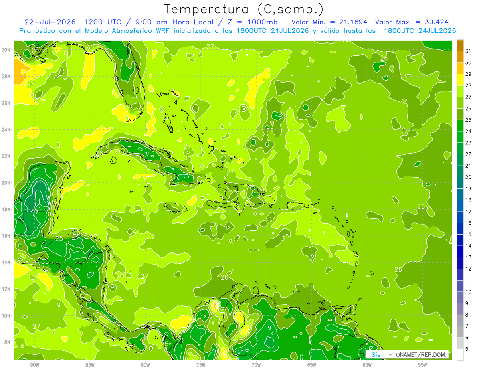This screenshot has height=370, width=479.
Task: Click the 20N latitude axis label
Action: click(6, 183)
